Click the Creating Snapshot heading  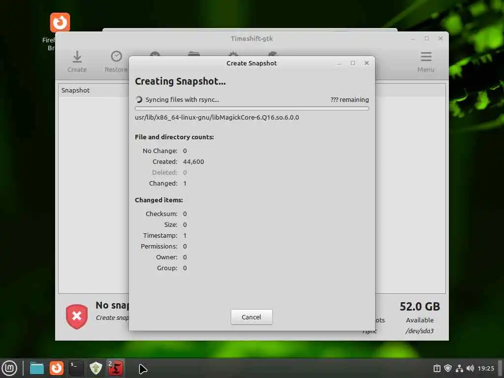pos(180,81)
